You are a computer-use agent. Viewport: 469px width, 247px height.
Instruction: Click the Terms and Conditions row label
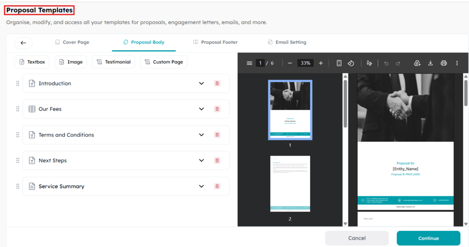[66, 135]
